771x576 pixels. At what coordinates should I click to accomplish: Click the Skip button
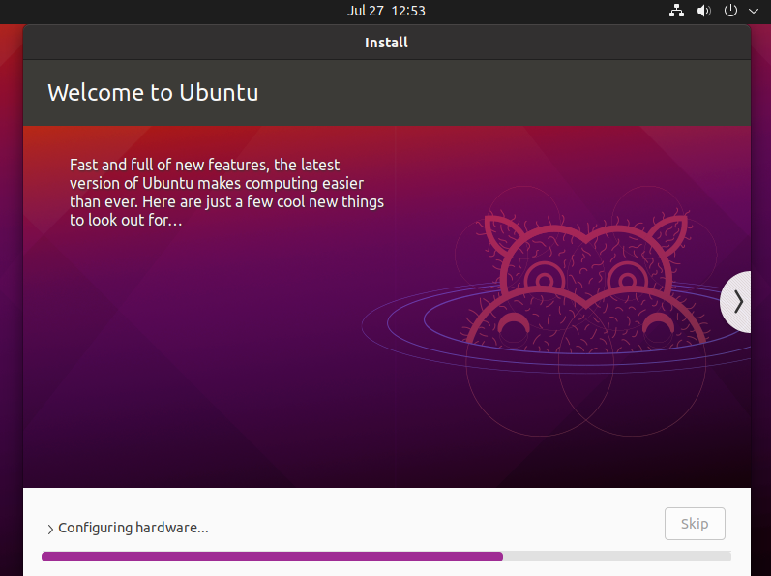point(695,524)
